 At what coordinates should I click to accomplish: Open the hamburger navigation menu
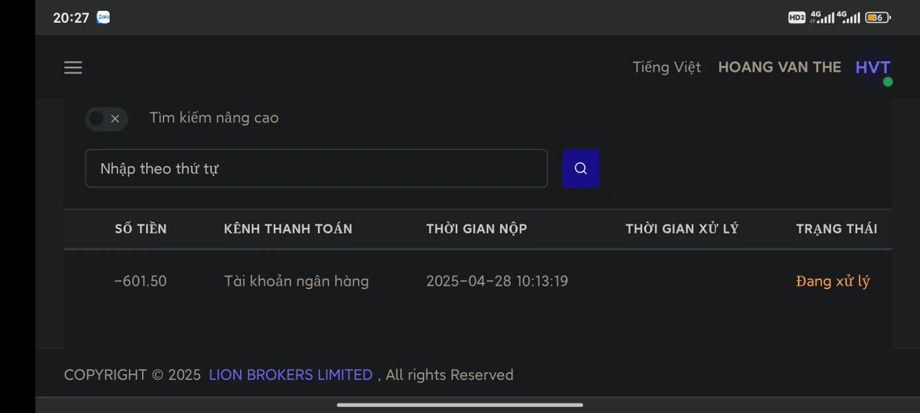tap(73, 67)
